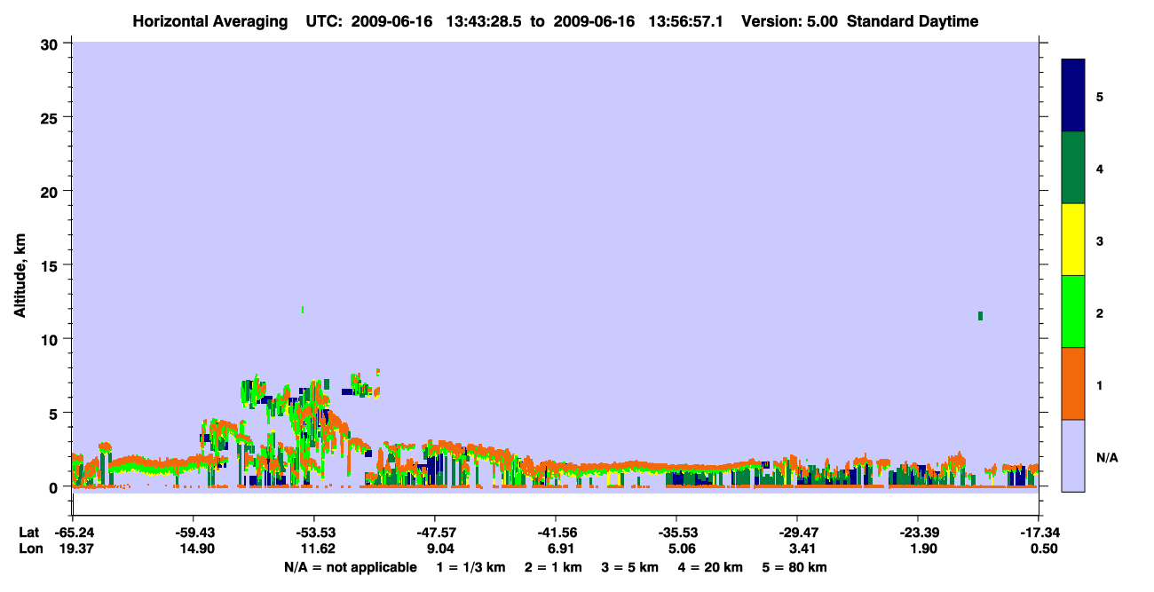Image resolution: width=1154 pixels, height=592 pixels.
Task: Click the longitude value 6.91
Action: (x=562, y=549)
